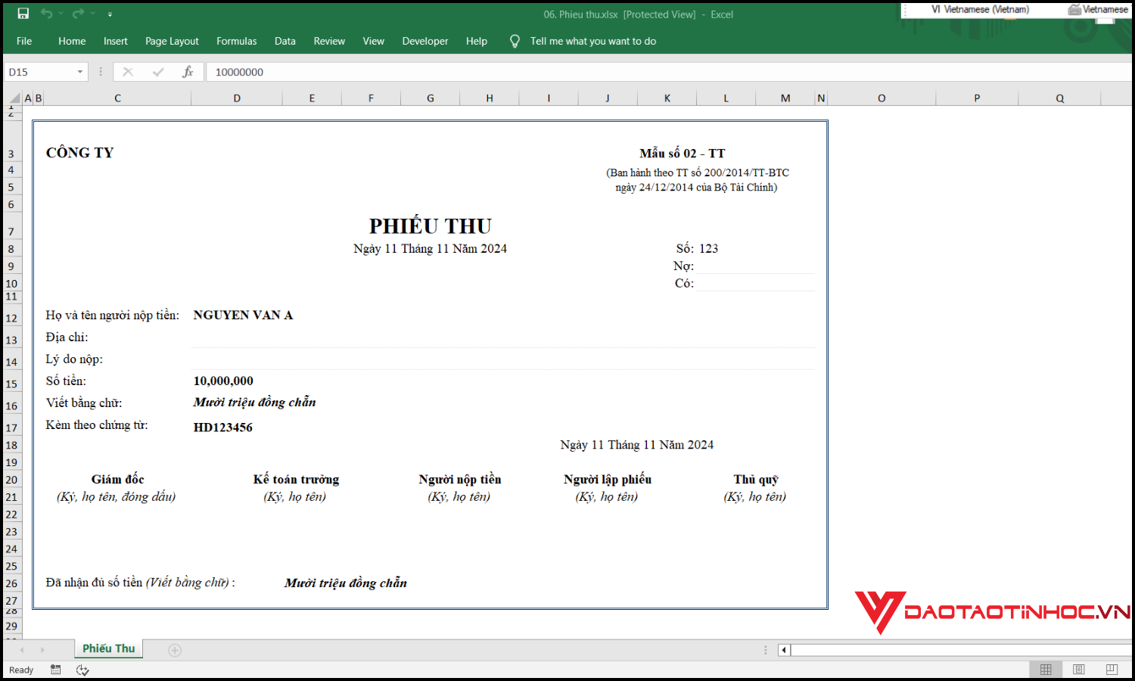
Task: Add a new sheet with plus button
Action: tap(175, 650)
